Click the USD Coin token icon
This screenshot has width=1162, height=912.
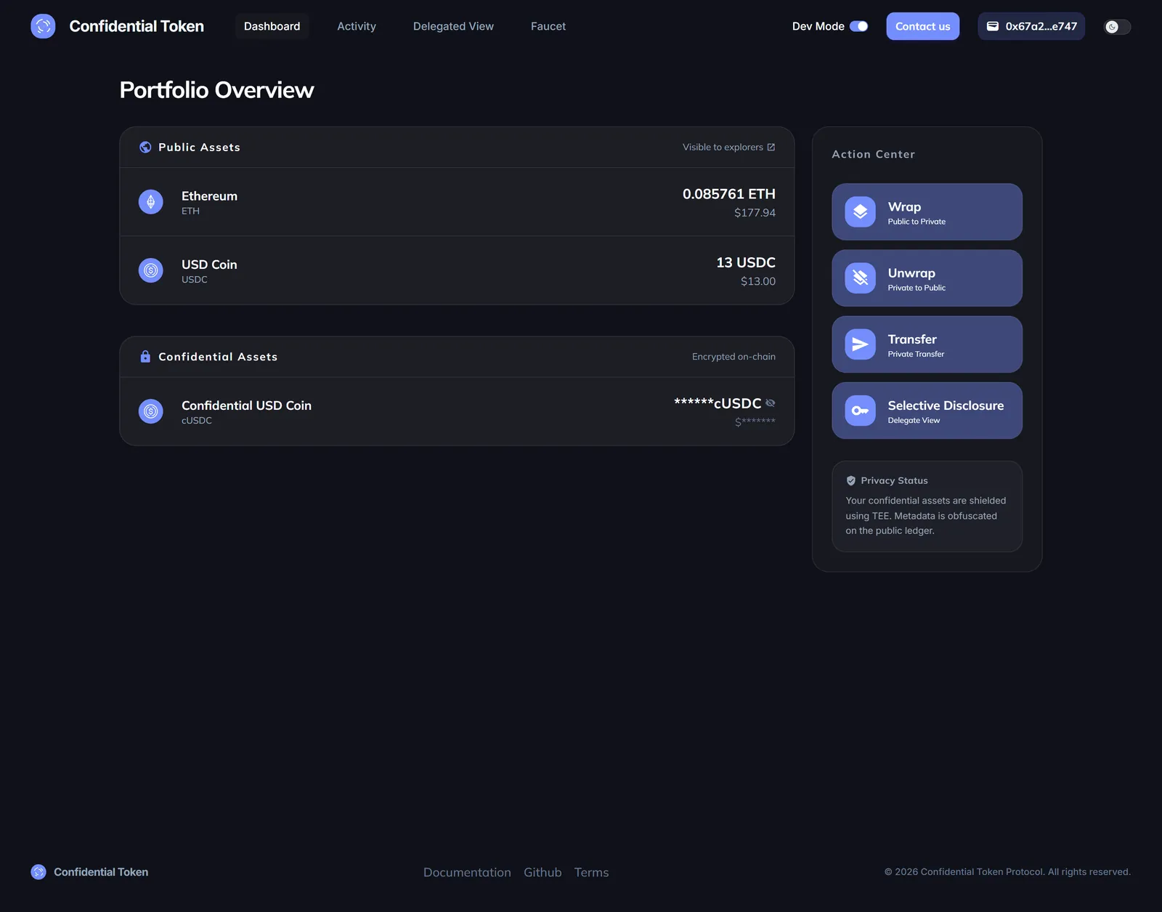[151, 270]
